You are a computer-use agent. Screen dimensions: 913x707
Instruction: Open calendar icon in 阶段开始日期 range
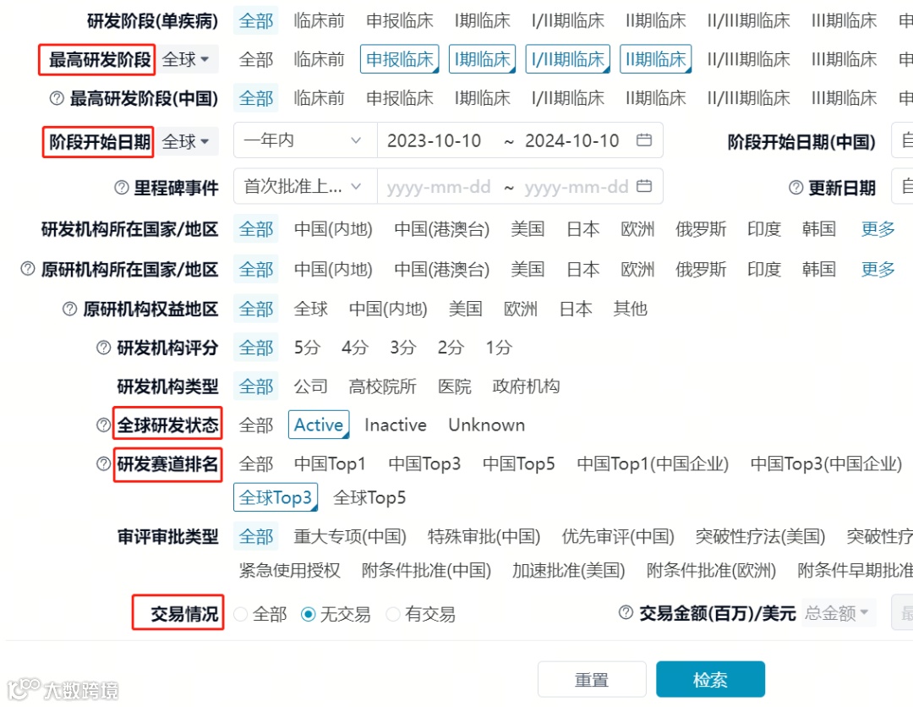point(643,140)
